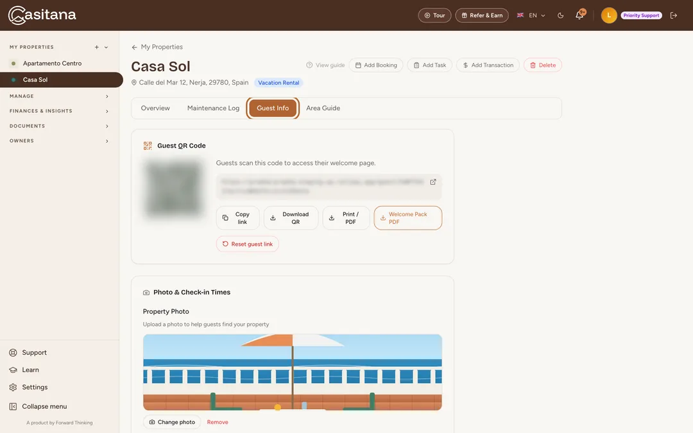The width and height of the screenshot is (693, 433).
Task: Click Change photo button
Action: [172, 422]
